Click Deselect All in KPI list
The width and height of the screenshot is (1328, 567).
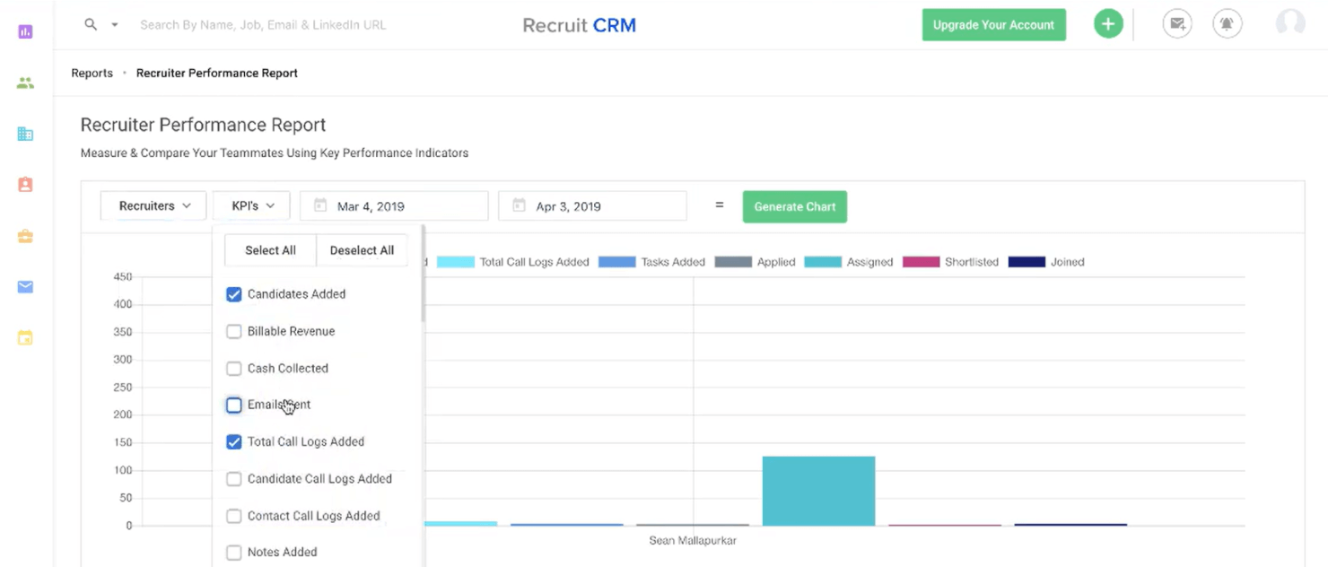click(x=362, y=250)
